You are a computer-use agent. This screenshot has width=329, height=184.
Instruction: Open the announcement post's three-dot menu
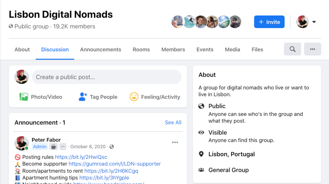tap(175, 142)
